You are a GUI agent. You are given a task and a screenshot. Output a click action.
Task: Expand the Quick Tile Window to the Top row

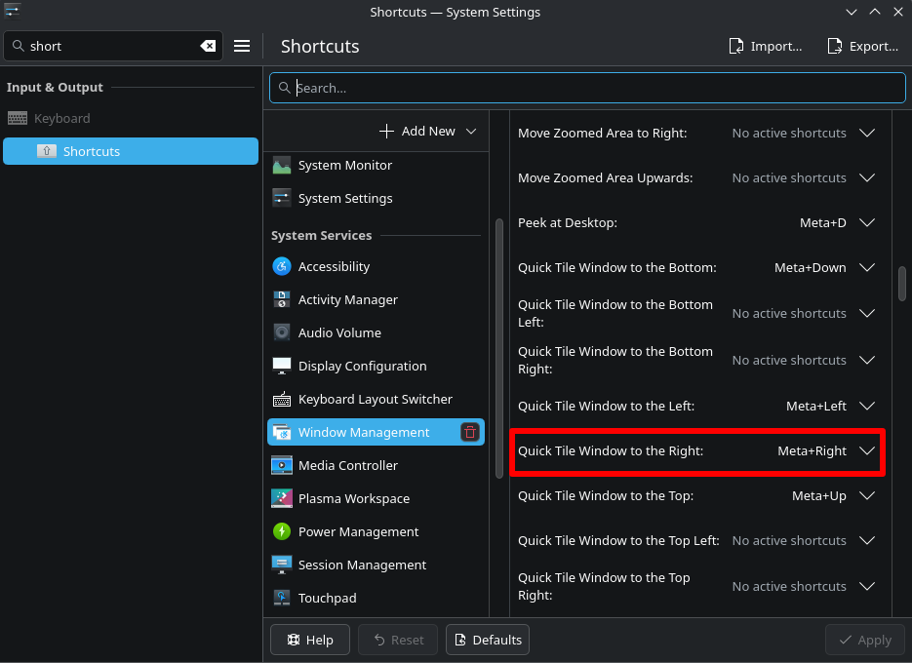tap(866, 495)
